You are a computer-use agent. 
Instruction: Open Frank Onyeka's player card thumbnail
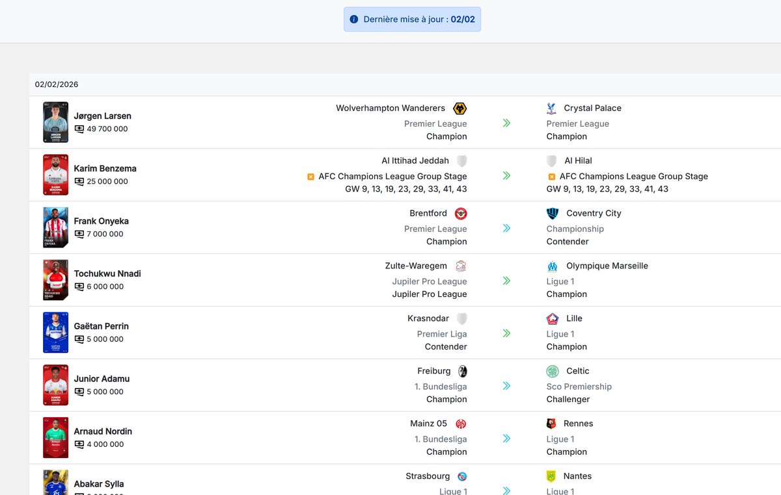coord(56,227)
